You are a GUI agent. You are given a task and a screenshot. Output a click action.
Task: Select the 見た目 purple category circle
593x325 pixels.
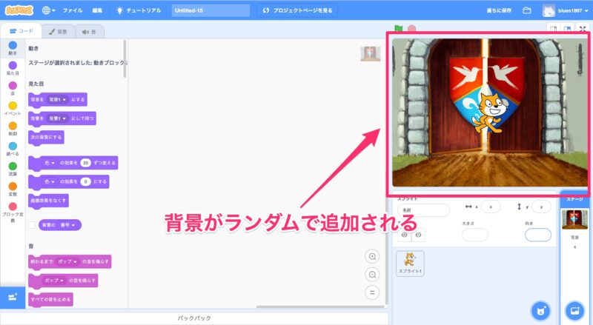[13, 66]
